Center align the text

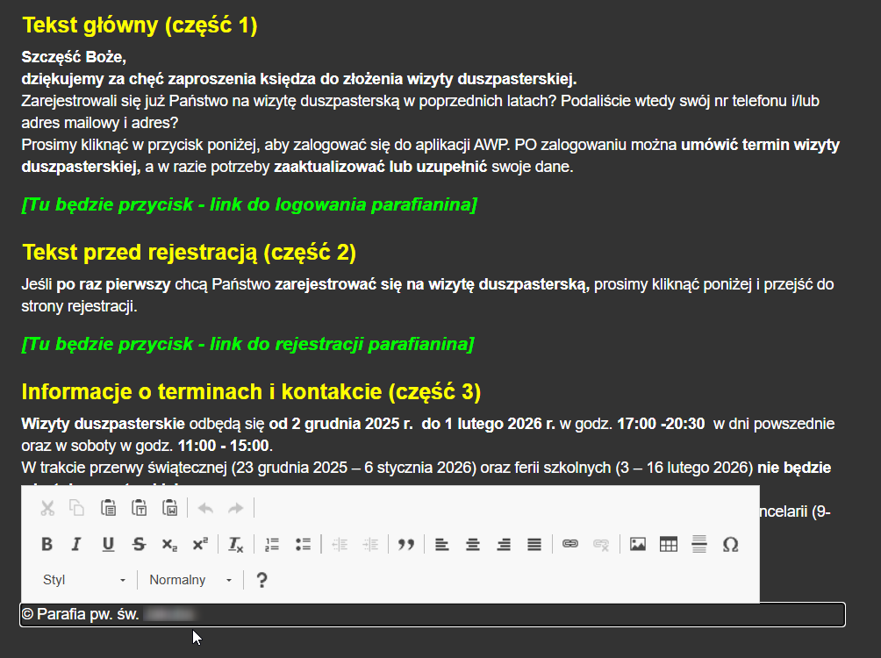473,545
